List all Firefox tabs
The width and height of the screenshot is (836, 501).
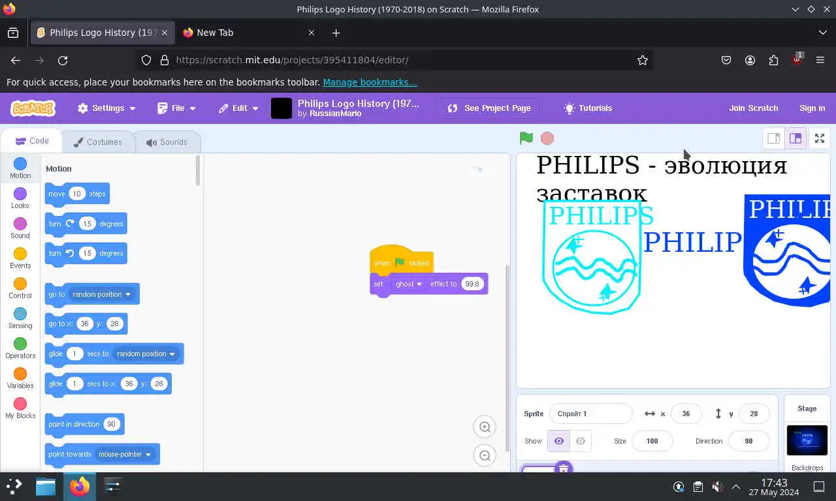point(822,33)
